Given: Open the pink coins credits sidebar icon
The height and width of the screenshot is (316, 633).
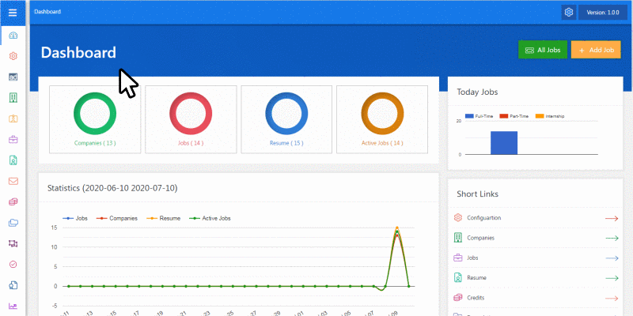Looking at the screenshot, I should [x=13, y=202].
